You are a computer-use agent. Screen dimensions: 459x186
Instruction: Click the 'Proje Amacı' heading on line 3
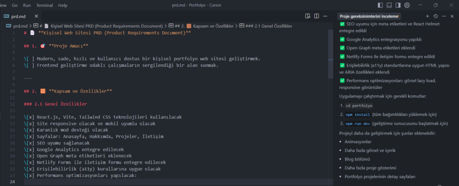pyautogui.click(x=69, y=46)
